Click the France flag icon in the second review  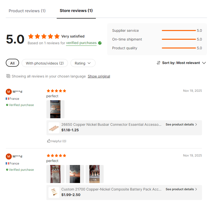tap(7, 163)
